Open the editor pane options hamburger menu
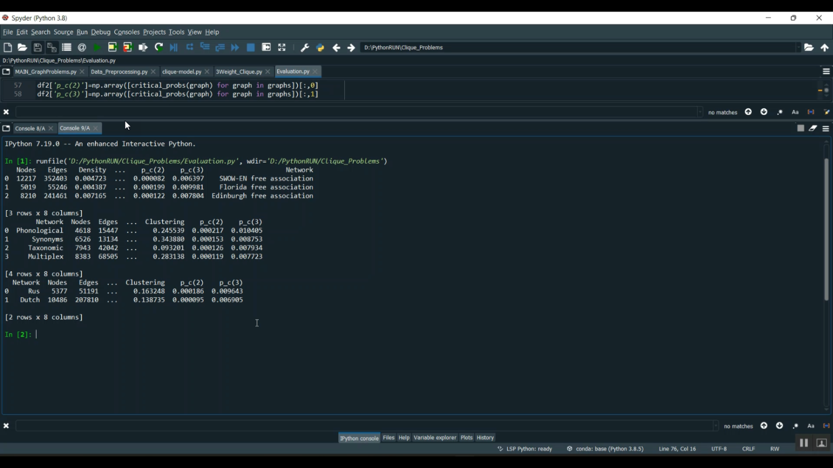 click(x=826, y=72)
